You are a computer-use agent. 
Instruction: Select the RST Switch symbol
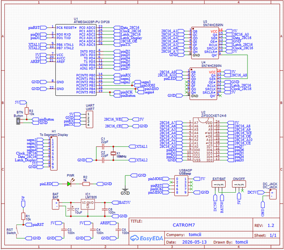(x=17, y=231)
